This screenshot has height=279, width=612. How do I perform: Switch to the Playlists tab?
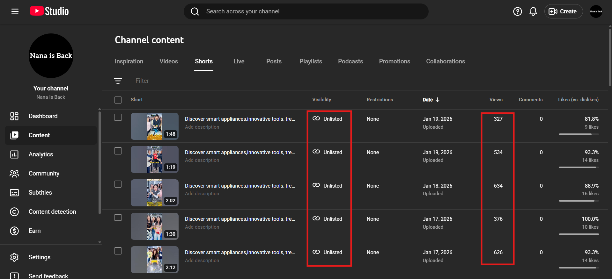310,61
